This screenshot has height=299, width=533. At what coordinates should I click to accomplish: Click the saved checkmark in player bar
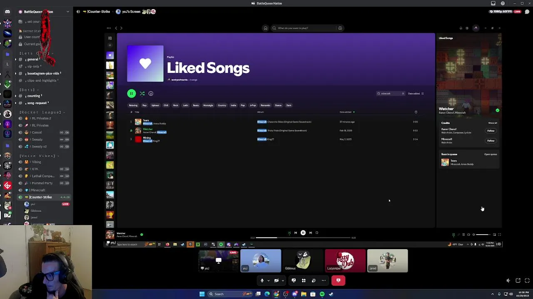[x=142, y=235]
